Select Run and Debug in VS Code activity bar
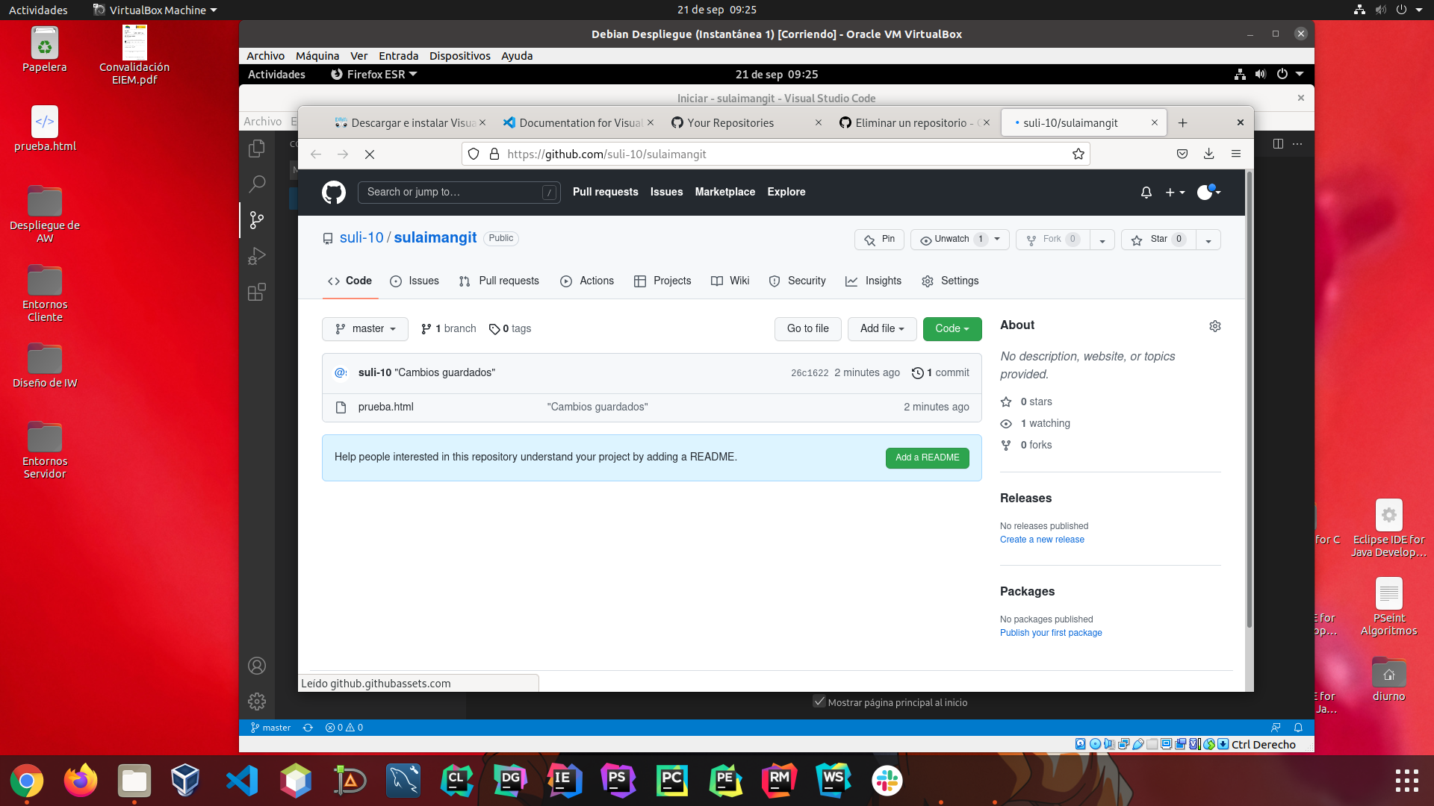The width and height of the screenshot is (1434, 806). click(x=257, y=257)
